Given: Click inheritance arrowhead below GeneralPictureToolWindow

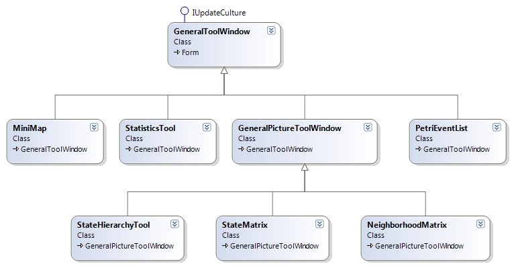Looking at the screenshot, I should [305, 167].
